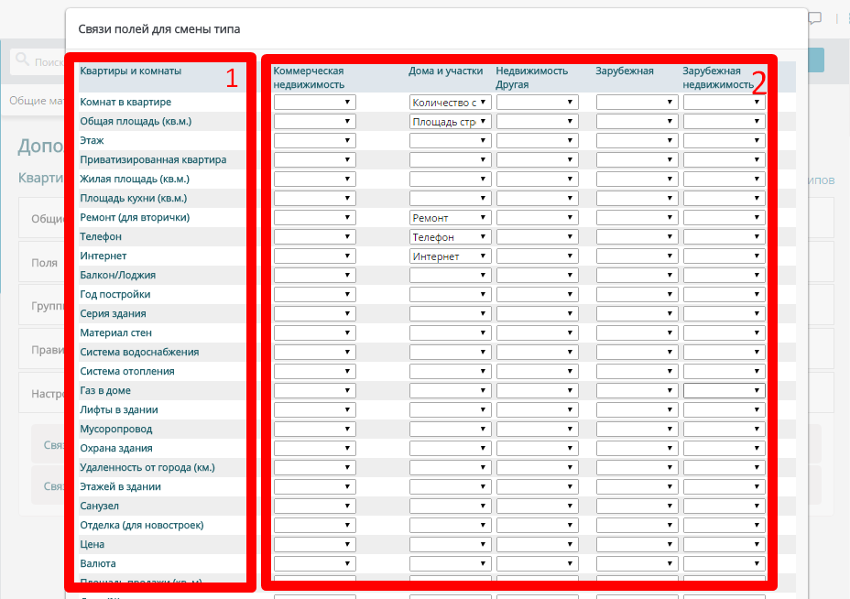Open Коммерческая недвижимость dropdown for Цена row
Image resolution: width=850 pixels, height=599 pixels.
coord(315,544)
